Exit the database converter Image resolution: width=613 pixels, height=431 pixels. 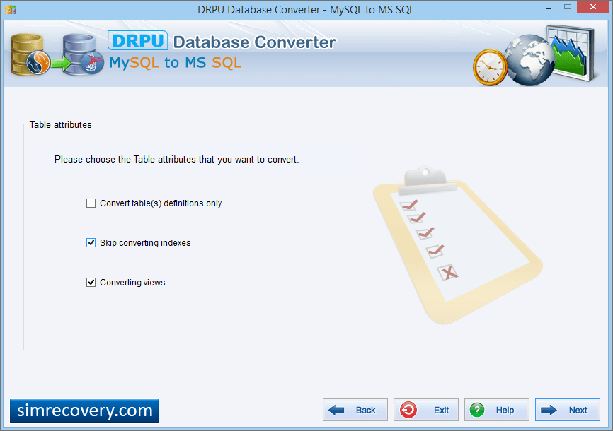point(425,410)
